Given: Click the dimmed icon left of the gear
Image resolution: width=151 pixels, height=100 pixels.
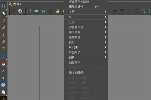Looking at the screenshot, I should pos(13,11).
